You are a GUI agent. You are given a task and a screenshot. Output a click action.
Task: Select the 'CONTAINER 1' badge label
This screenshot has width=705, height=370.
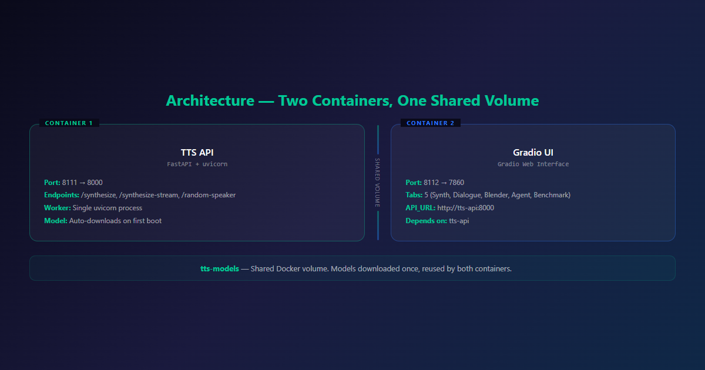click(69, 123)
